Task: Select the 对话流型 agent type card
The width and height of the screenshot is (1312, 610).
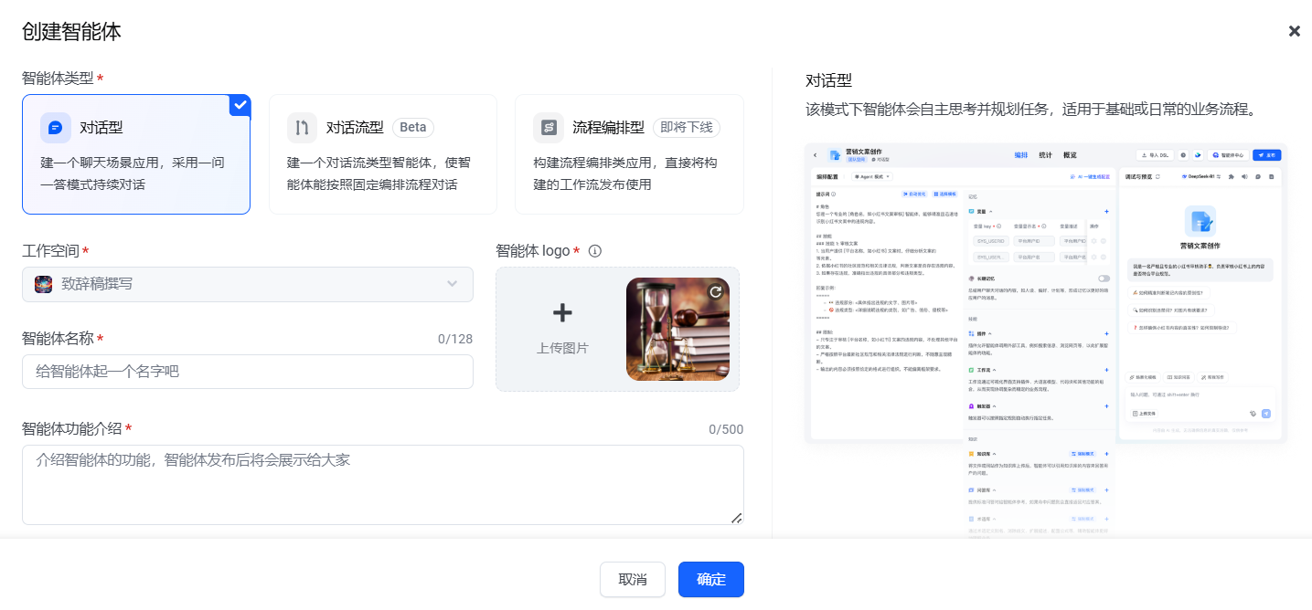Action: point(382,154)
